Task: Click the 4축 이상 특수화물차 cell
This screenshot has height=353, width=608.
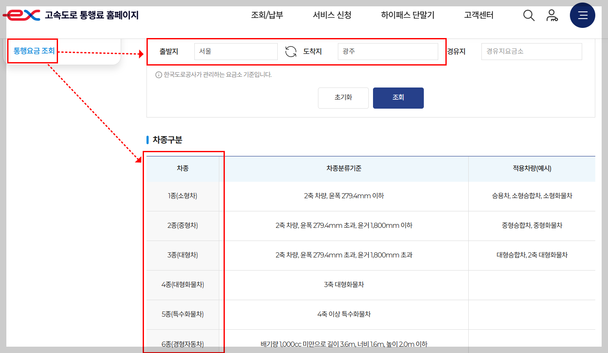Action: (x=344, y=315)
